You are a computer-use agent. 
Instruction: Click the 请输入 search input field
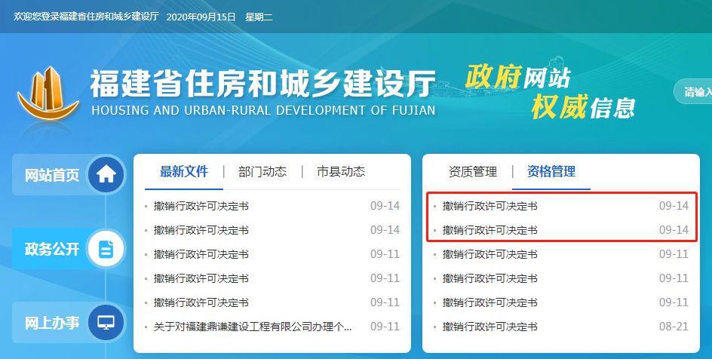coord(696,92)
